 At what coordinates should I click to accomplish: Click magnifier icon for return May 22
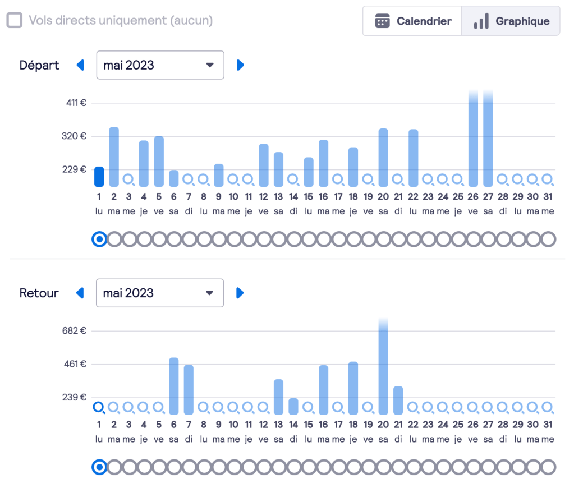coord(414,407)
